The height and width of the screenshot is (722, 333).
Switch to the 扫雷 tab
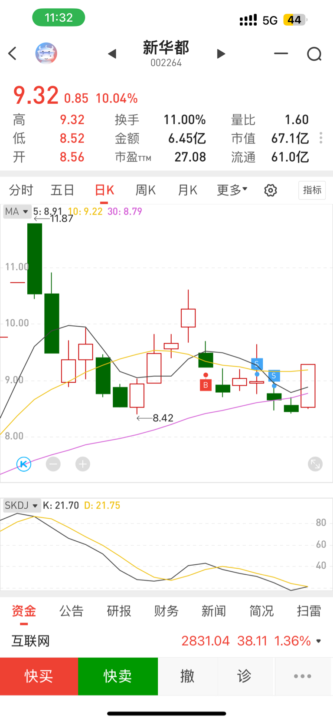coord(309,611)
